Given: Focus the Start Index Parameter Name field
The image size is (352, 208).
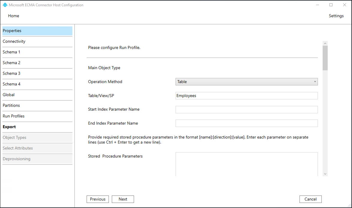Looking at the screenshot, I should point(246,109).
